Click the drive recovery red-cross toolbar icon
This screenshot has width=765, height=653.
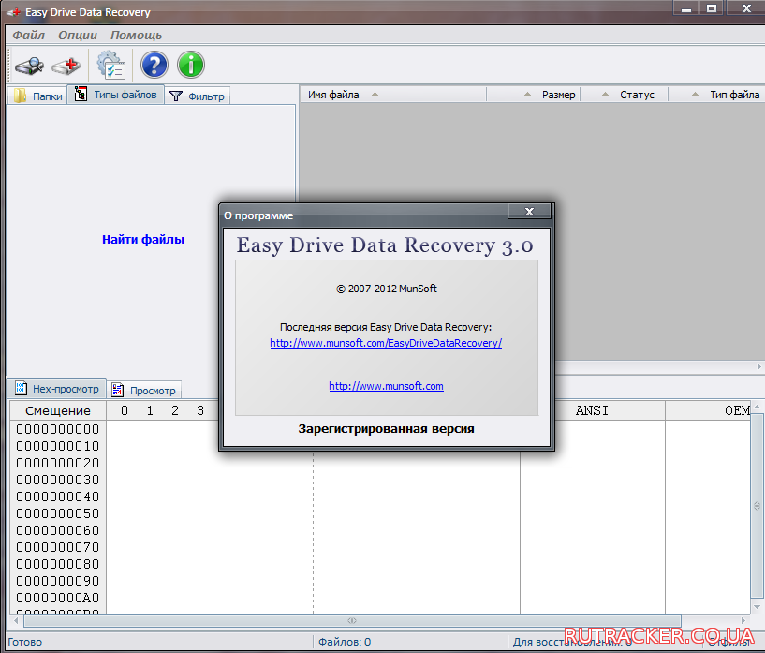(x=66, y=66)
